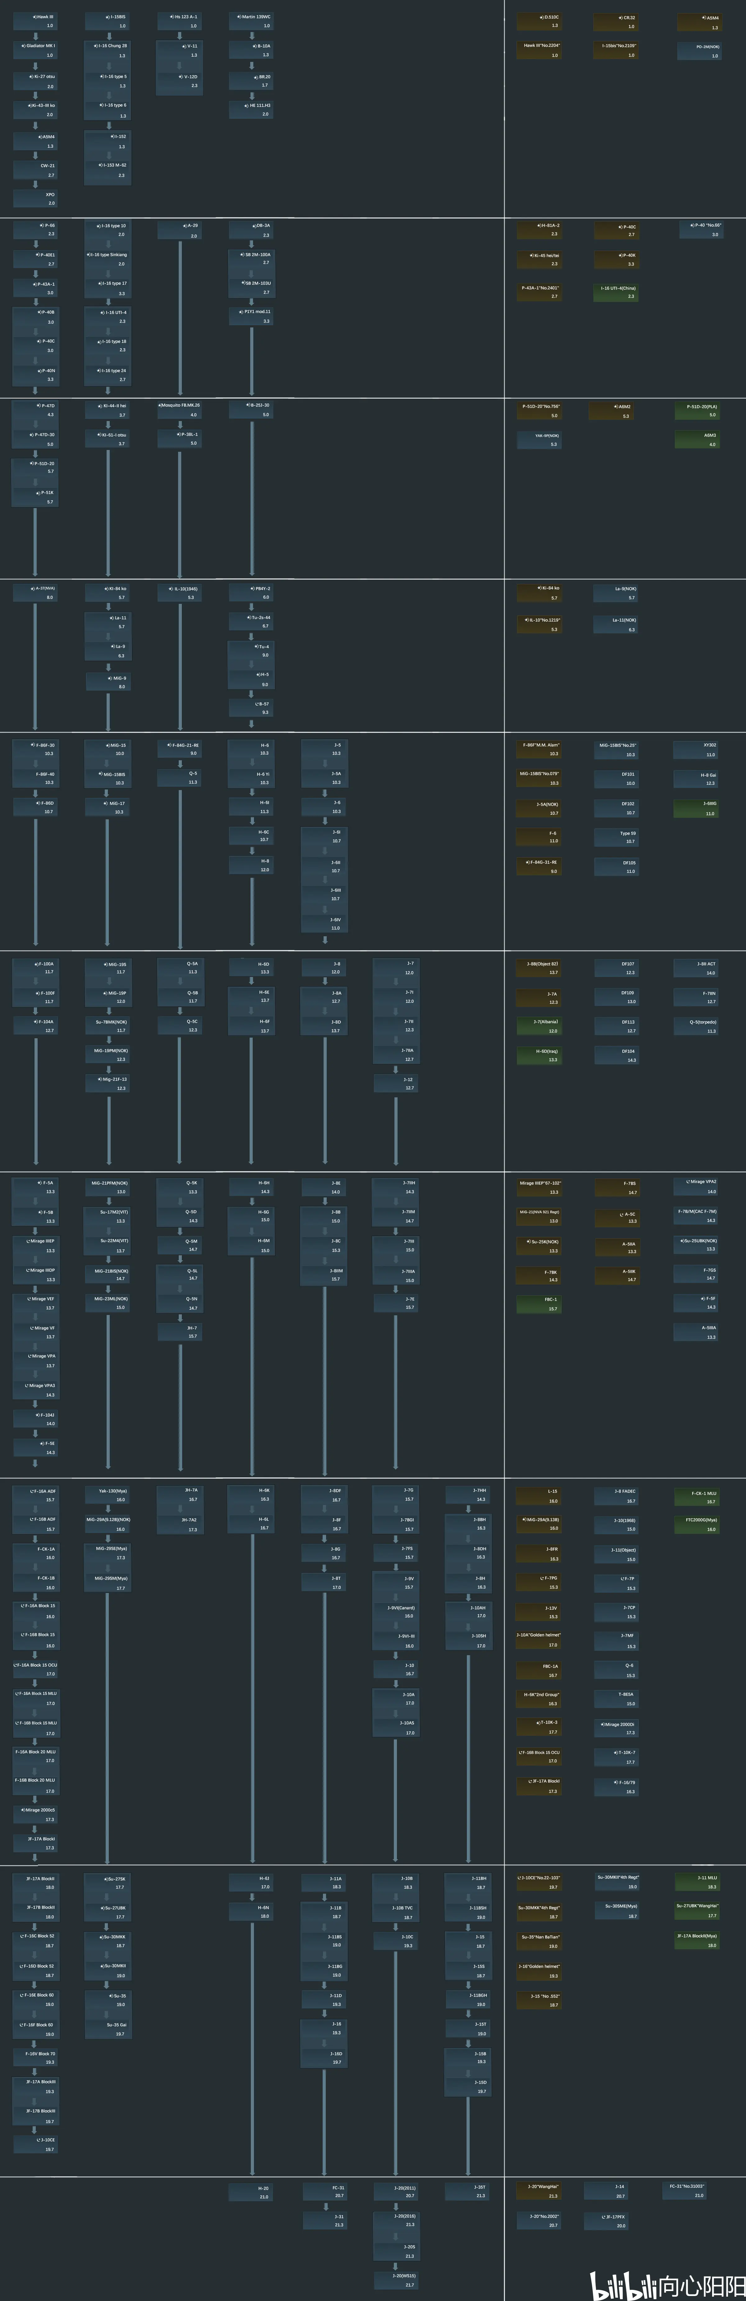
Task: Select the Hawk III aircraft card
Action: click(x=36, y=21)
